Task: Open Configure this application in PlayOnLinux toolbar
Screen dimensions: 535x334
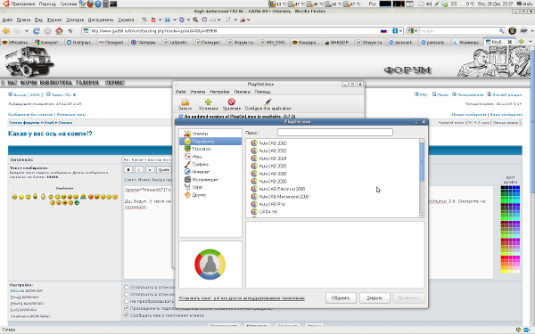Action: point(267,104)
